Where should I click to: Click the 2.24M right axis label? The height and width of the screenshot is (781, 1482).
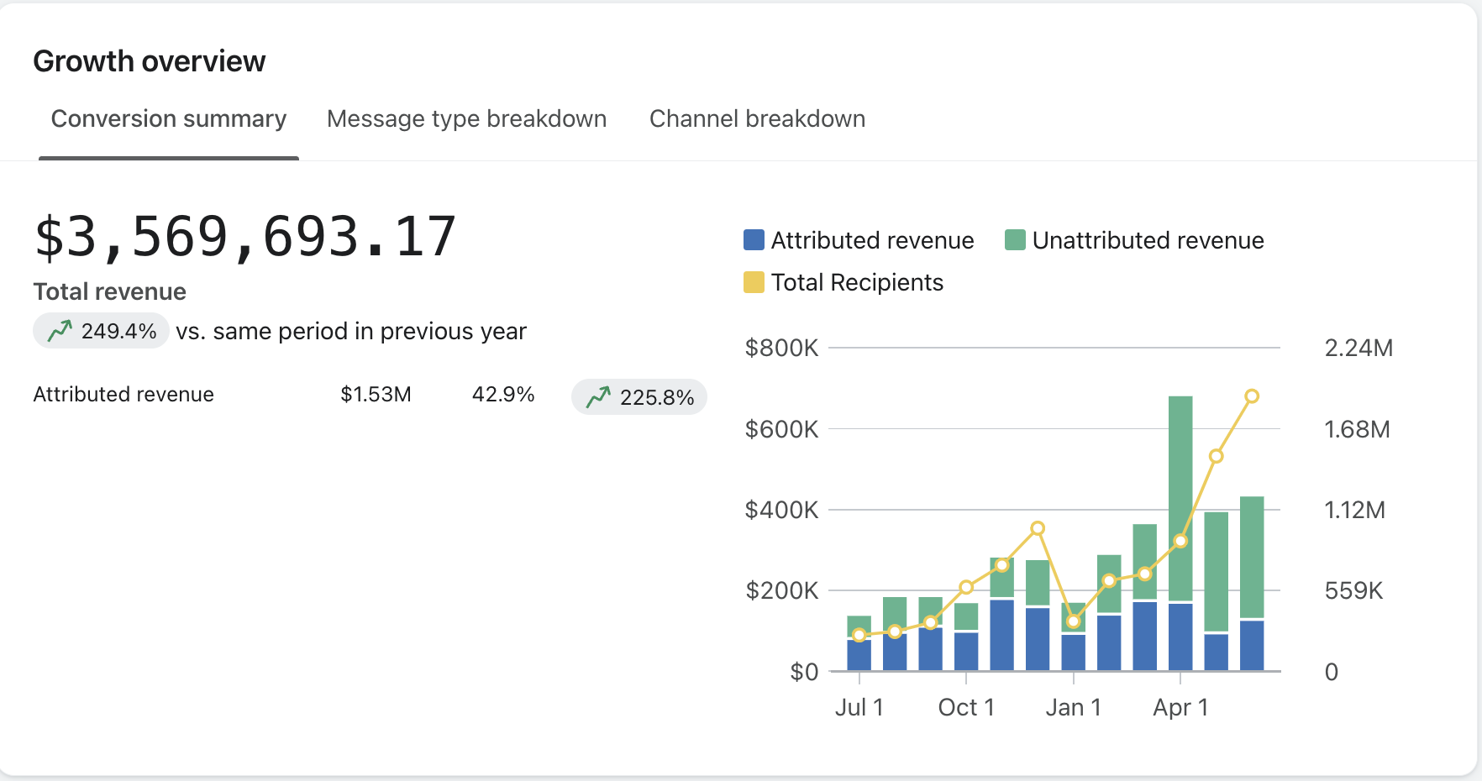pos(1358,348)
